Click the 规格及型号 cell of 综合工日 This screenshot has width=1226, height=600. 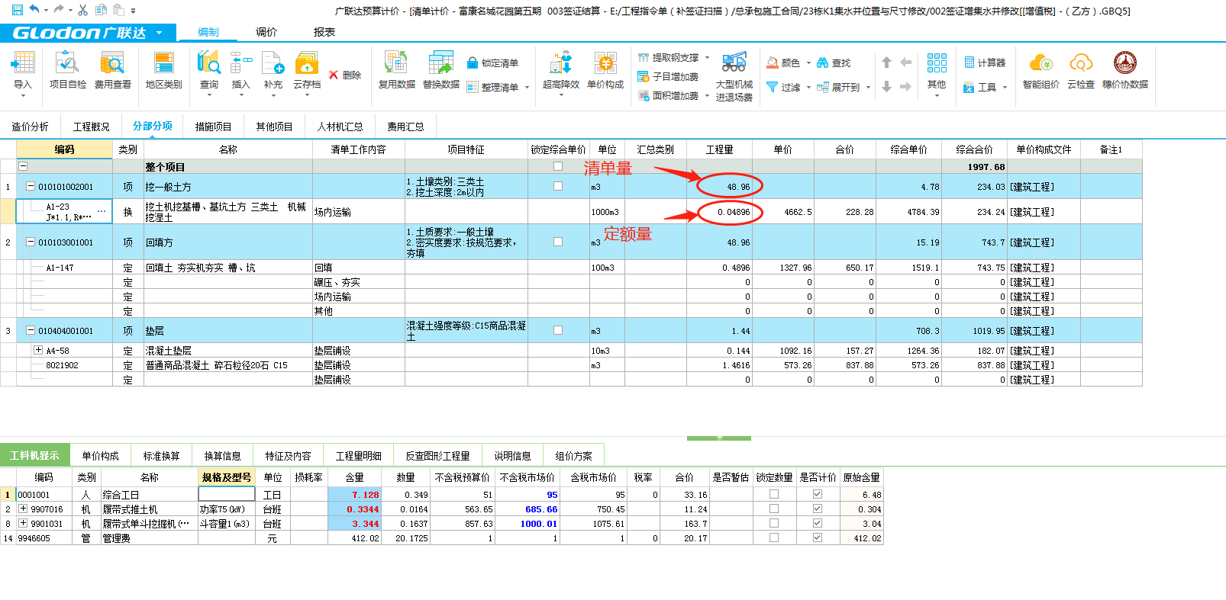click(227, 494)
